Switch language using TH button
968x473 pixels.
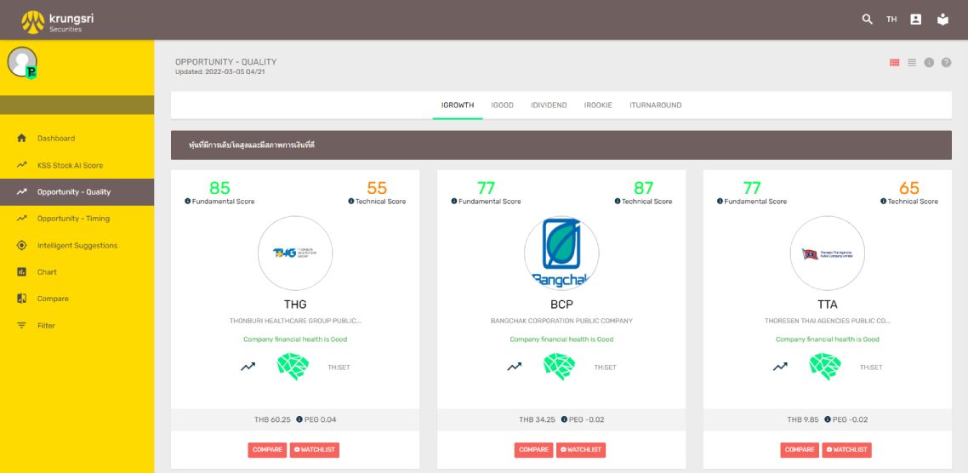pyautogui.click(x=891, y=20)
